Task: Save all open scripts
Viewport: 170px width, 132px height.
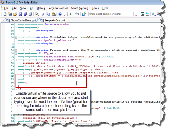Action: [25, 14]
